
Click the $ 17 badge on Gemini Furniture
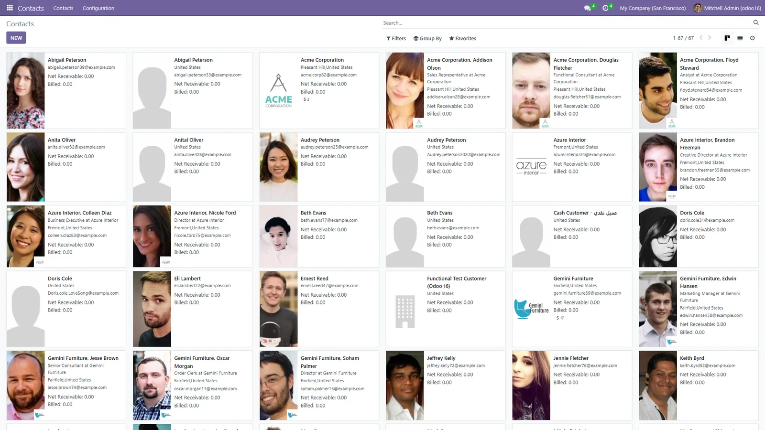[x=560, y=318]
